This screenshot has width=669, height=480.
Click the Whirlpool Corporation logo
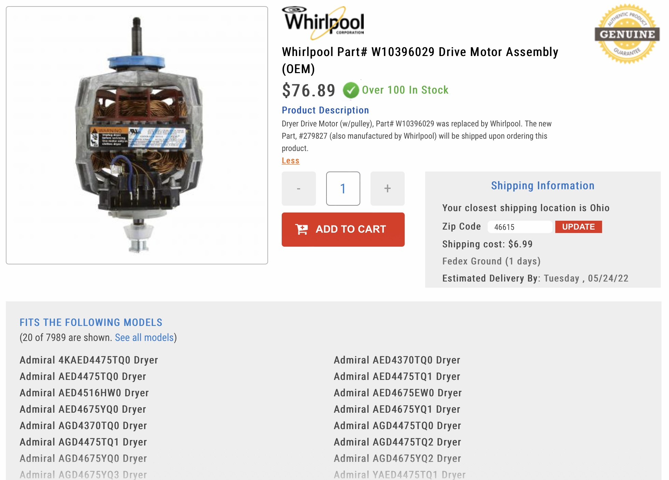tap(323, 23)
